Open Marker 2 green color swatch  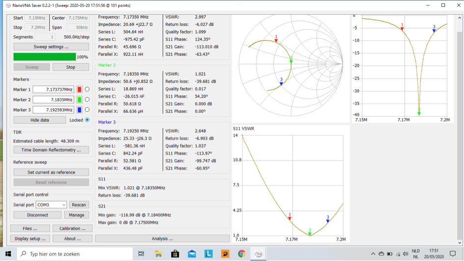pos(80,100)
